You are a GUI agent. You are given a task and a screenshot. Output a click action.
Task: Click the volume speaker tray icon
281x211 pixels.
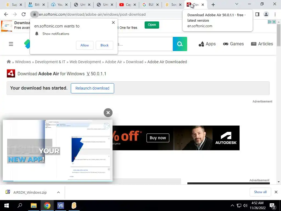point(245,206)
